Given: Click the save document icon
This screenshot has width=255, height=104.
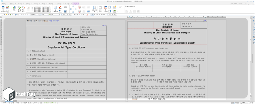Looking at the screenshot, I should pyautogui.click(x=10, y=15).
